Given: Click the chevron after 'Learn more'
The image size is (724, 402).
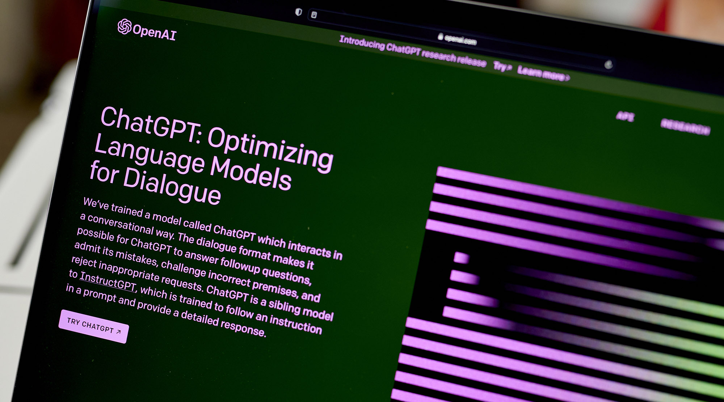Looking at the screenshot, I should 567,77.
